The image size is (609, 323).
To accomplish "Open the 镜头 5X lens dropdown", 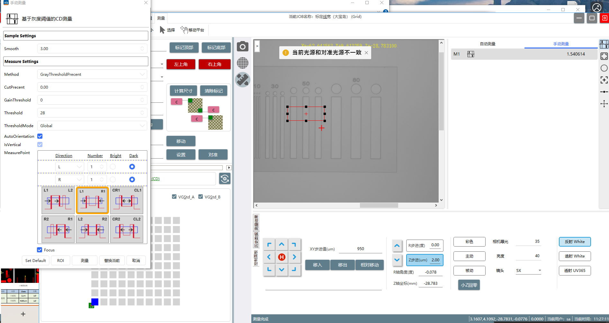I will coord(528,270).
